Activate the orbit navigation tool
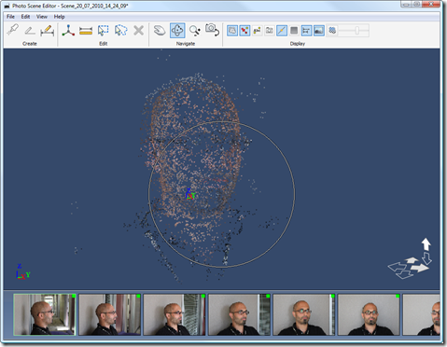 177,31
